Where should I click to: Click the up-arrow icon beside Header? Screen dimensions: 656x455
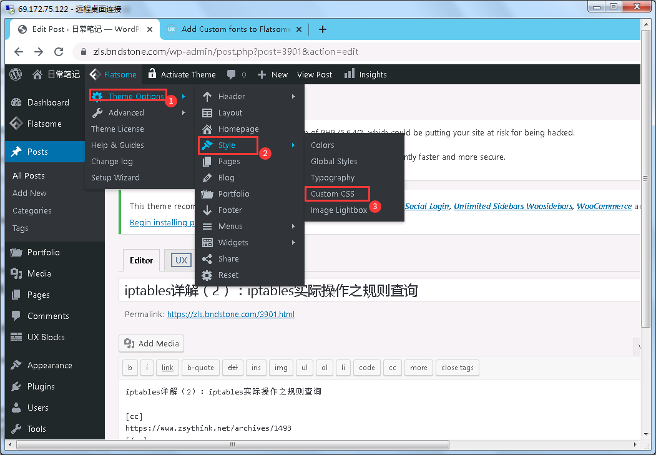click(x=207, y=97)
